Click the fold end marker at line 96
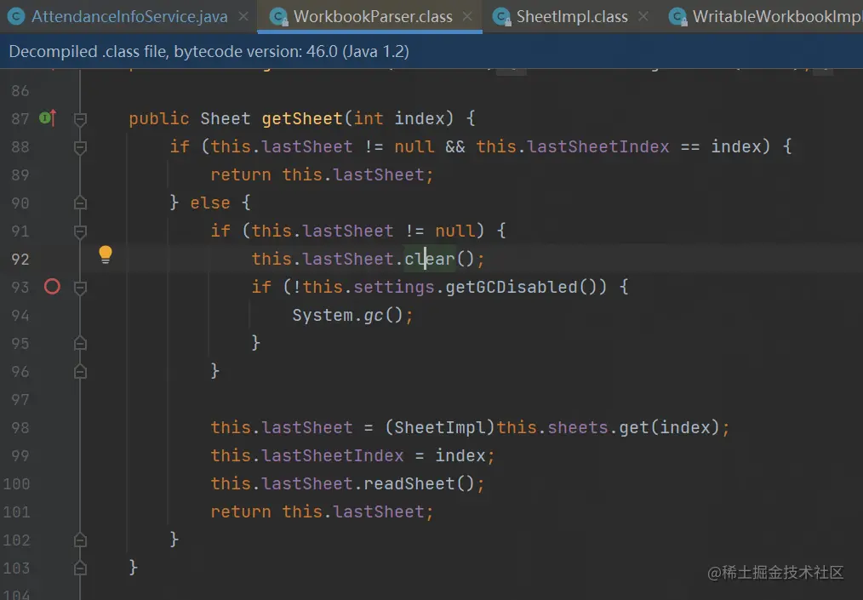The width and height of the screenshot is (863, 600). point(80,372)
